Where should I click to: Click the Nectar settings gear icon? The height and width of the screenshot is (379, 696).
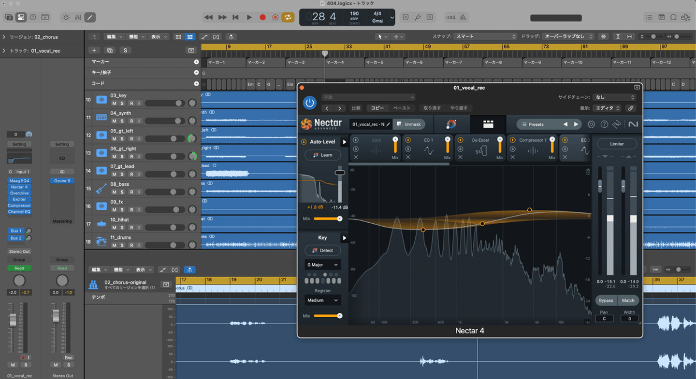[x=591, y=124]
